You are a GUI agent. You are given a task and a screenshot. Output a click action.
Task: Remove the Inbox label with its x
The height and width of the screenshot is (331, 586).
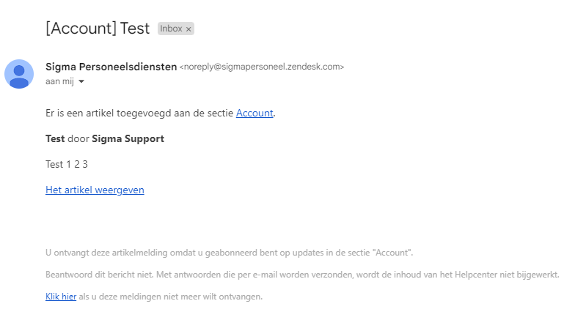188,29
